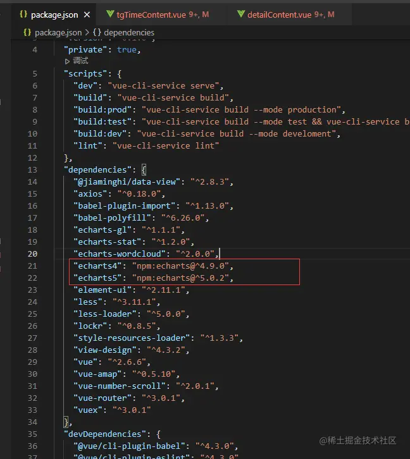Click the "view-design" dependency name
The width and height of the screenshot is (410, 459).
coord(105,350)
